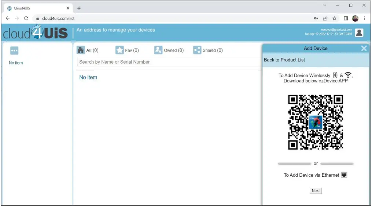Close the Add Device panel

pyautogui.click(x=364, y=48)
